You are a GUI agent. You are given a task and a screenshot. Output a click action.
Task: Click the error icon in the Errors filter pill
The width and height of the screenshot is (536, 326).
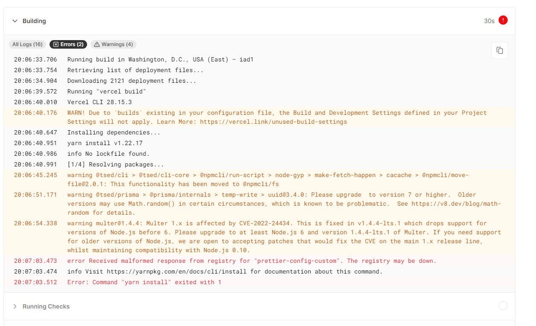point(56,44)
